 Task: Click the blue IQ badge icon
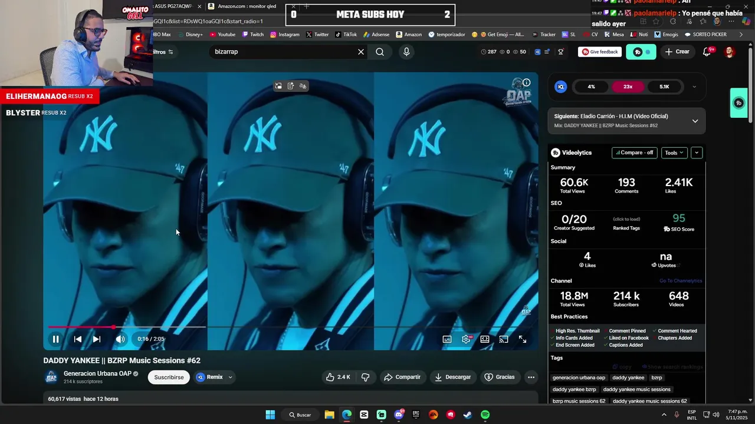click(x=561, y=87)
